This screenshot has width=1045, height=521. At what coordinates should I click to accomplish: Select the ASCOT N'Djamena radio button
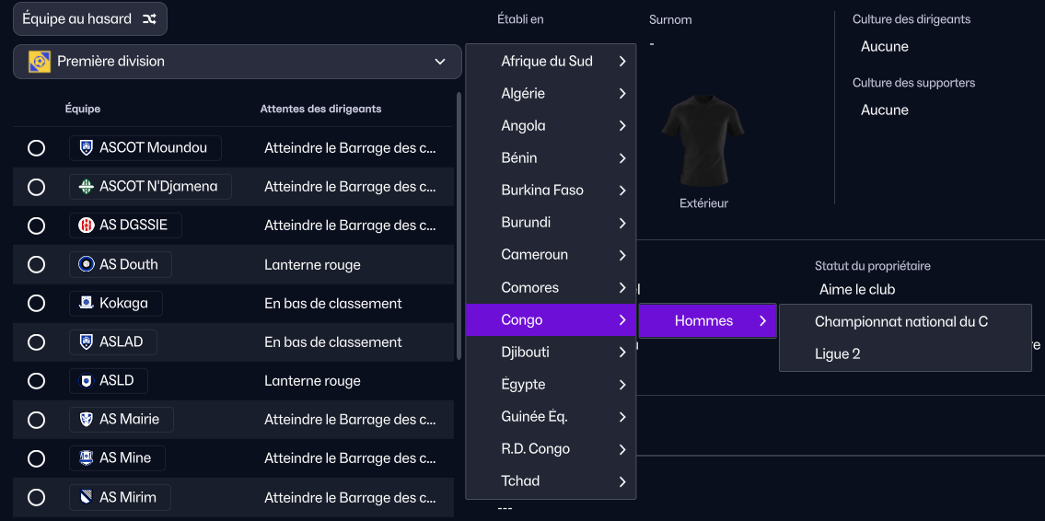click(x=37, y=187)
